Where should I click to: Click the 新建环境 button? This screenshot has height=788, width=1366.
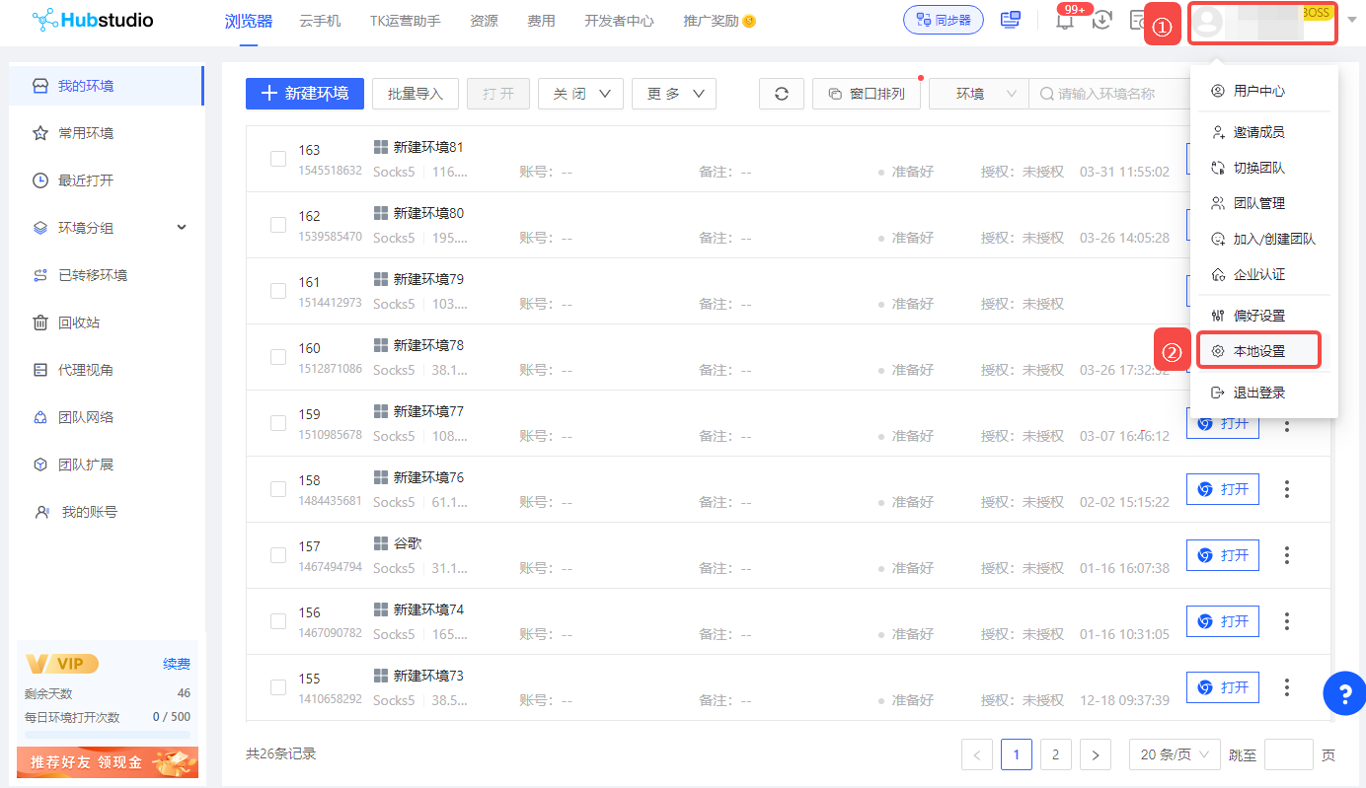305,94
